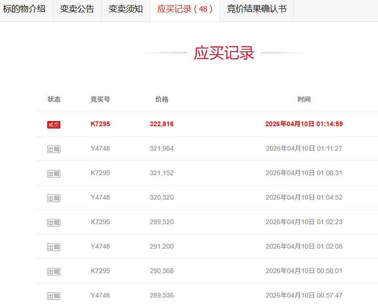Open the 变卖公告 tab
Screen dimensions: 378x307
[x=77, y=9]
